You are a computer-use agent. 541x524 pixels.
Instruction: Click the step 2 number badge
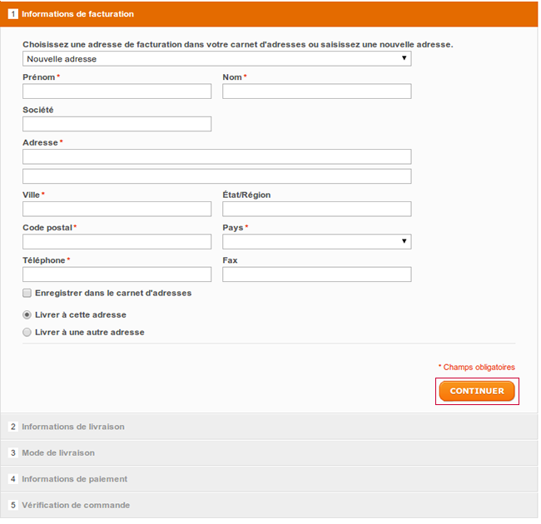tap(12, 427)
